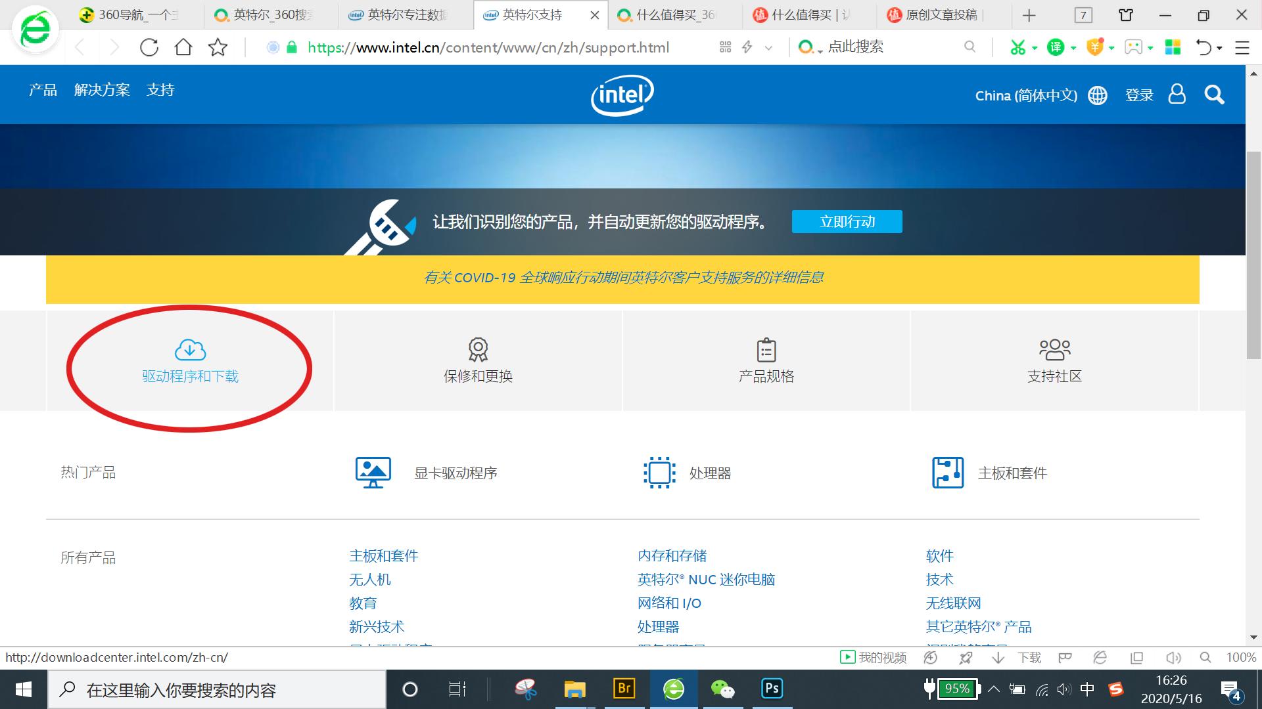Mute sound using the speaker status bar icon

(x=1174, y=657)
